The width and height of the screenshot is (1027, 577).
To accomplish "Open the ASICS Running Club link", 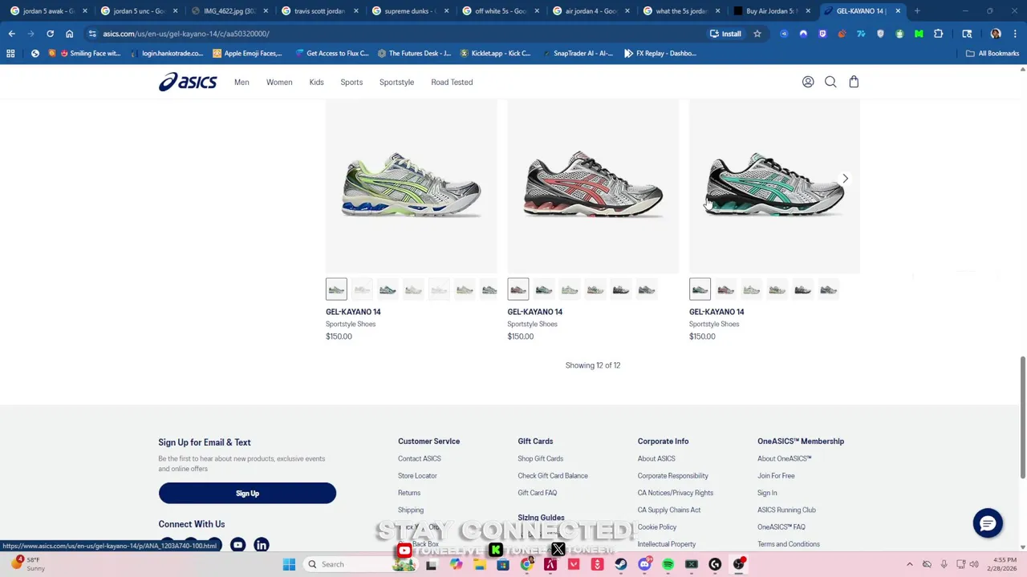I will (786, 510).
